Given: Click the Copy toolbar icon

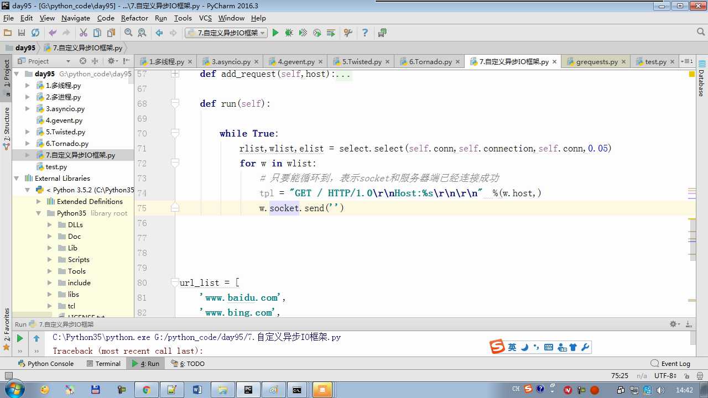Looking at the screenshot, I should (97, 33).
